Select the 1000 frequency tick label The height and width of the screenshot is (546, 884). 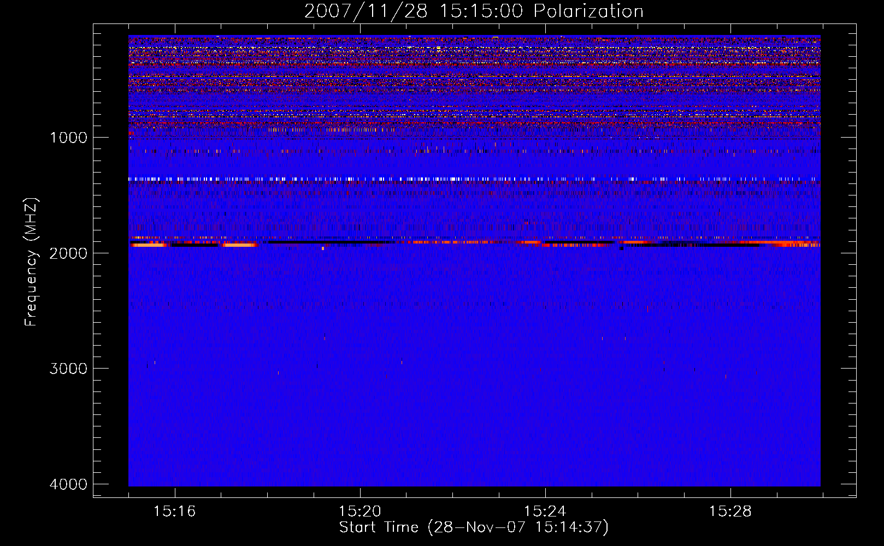[68, 138]
